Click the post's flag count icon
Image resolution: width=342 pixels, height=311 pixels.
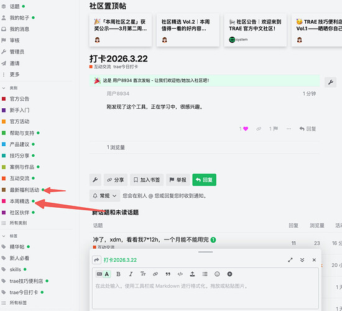point(274,129)
